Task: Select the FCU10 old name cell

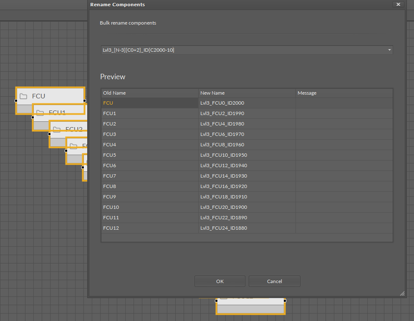Action: [x=150, y=207]
